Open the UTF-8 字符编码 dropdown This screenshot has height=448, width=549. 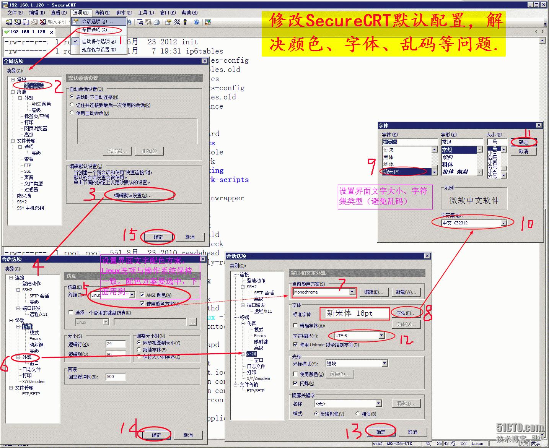(381, 335)
